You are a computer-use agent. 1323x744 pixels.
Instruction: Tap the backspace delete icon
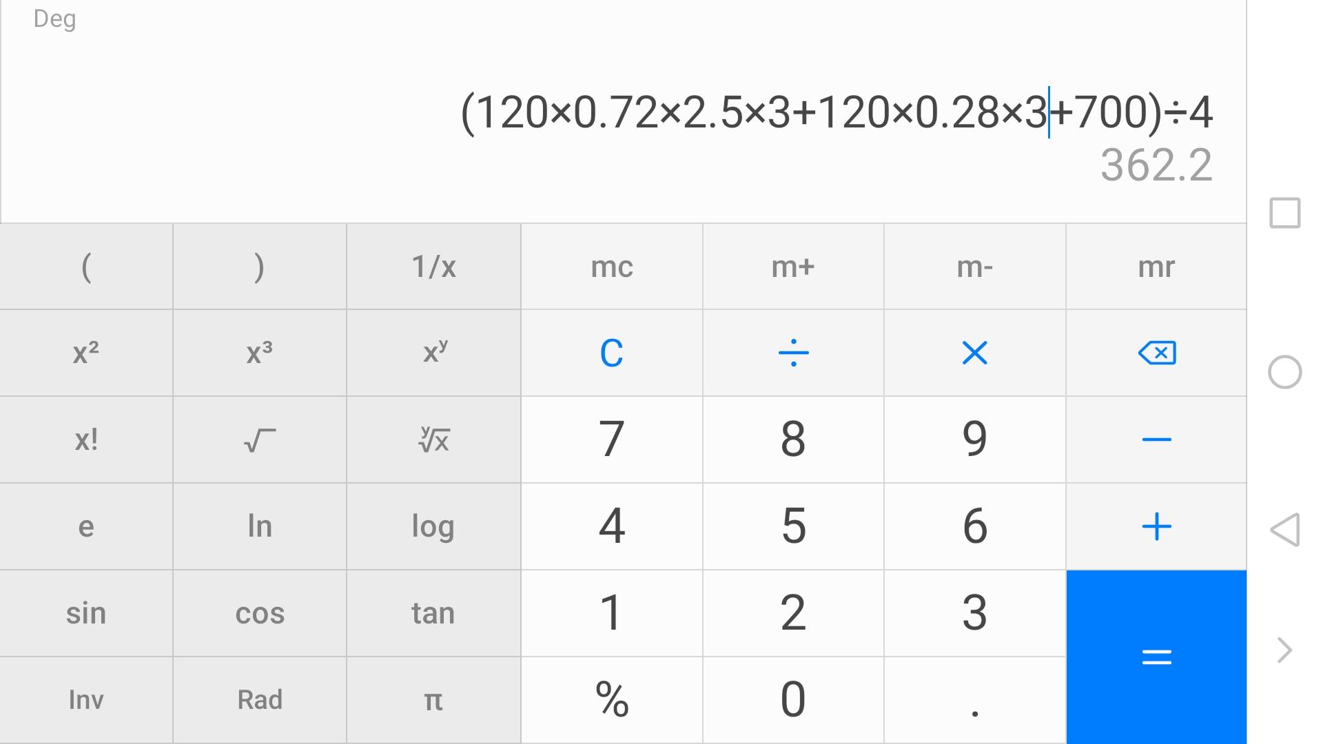tap(1156, 353)
